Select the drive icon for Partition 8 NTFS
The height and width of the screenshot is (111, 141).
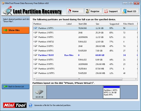(x=35, y=59)
